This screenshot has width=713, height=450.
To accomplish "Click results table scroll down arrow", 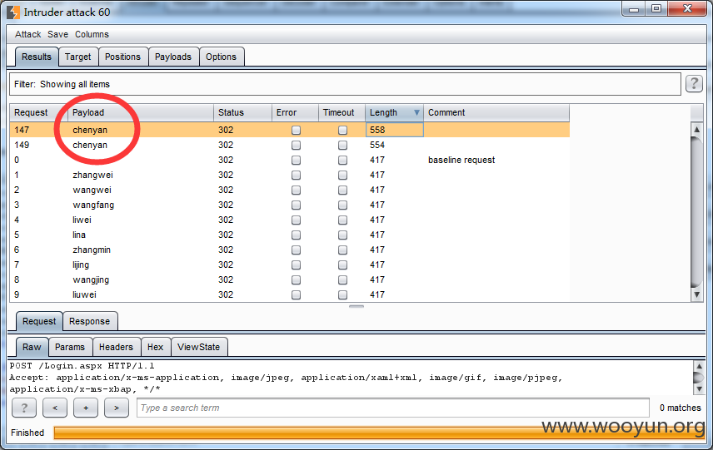I will [696, 294].
